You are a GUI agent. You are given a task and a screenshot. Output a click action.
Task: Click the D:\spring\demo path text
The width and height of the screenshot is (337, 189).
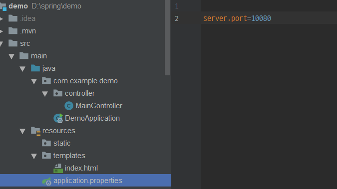(x=56, y=6)
